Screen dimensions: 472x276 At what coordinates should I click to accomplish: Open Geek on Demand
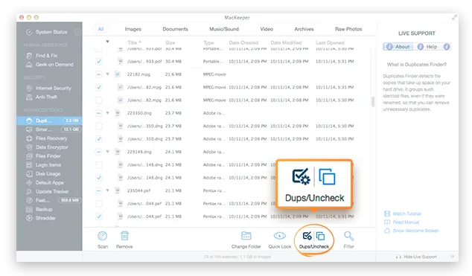[50, 64]
